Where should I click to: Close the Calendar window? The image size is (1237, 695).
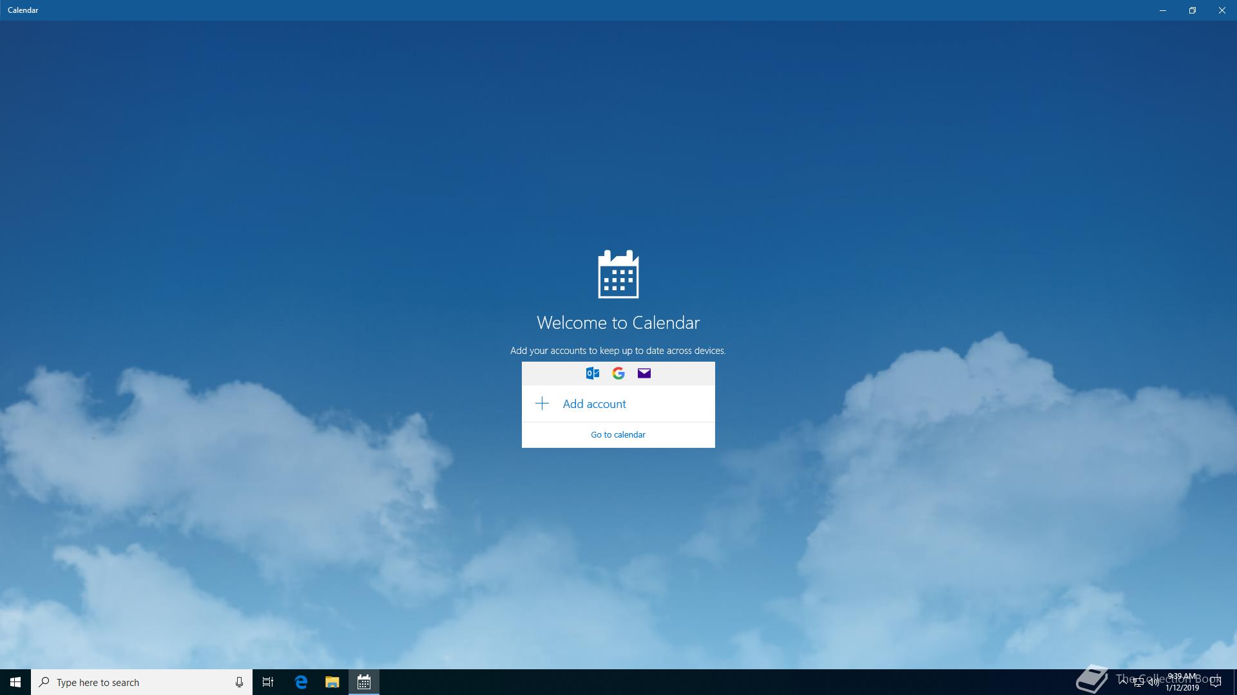pyautogui.click(x=1222, y=10)
